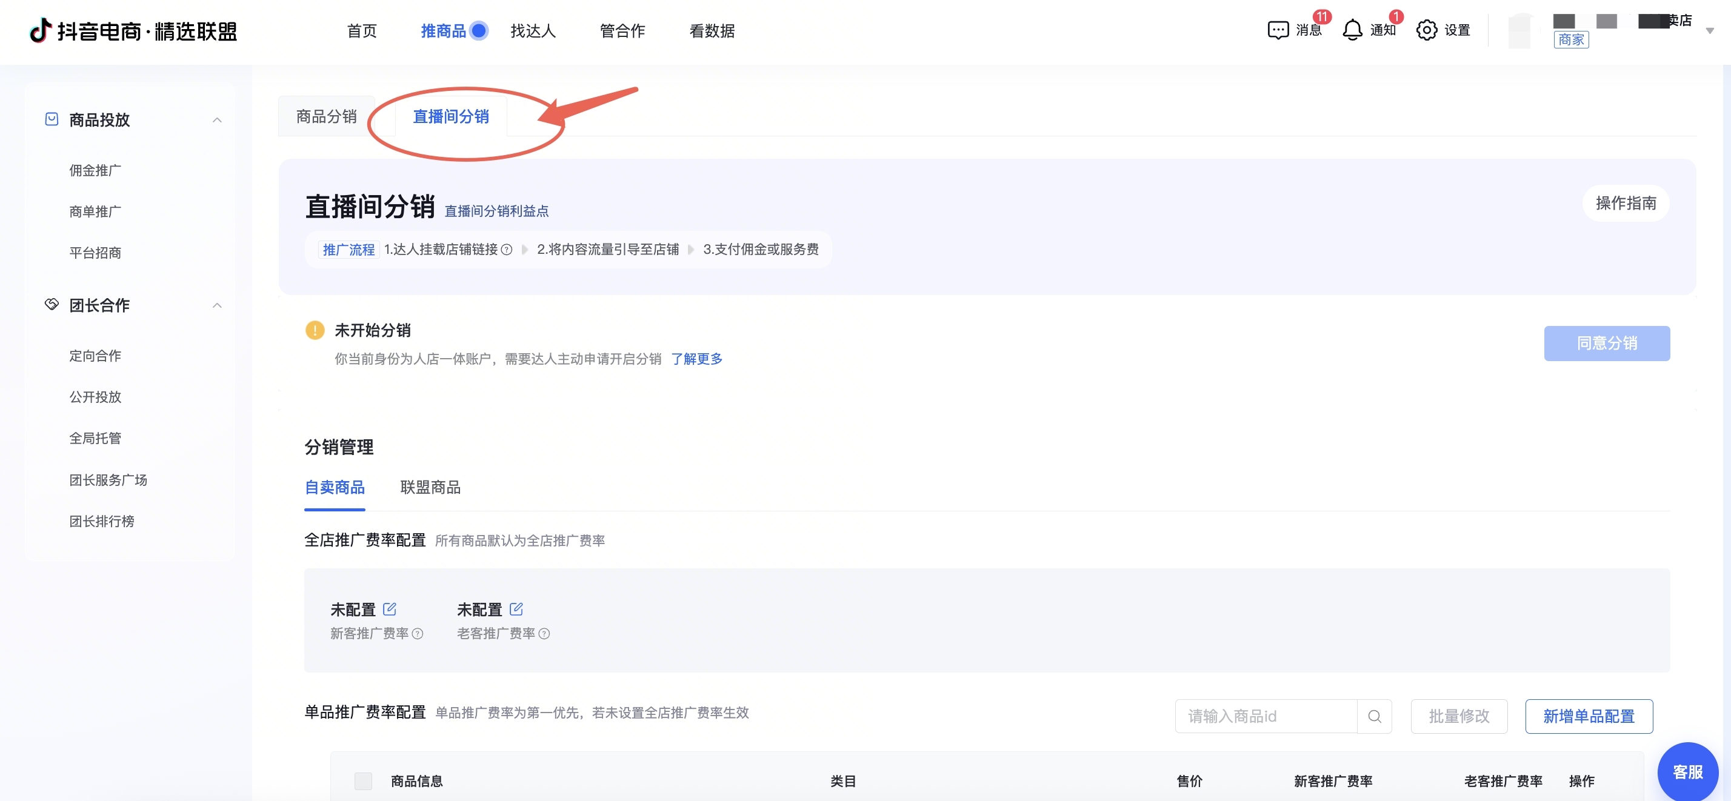Open the account dropdown arrow at top right
The width and height of the screenshot is (1731, 801).
1710,31
